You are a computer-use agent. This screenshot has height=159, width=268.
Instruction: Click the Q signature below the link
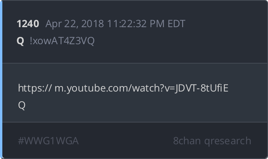22,105
